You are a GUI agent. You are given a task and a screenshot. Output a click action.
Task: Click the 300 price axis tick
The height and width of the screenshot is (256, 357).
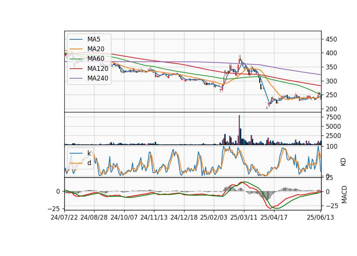click(331, 81)
